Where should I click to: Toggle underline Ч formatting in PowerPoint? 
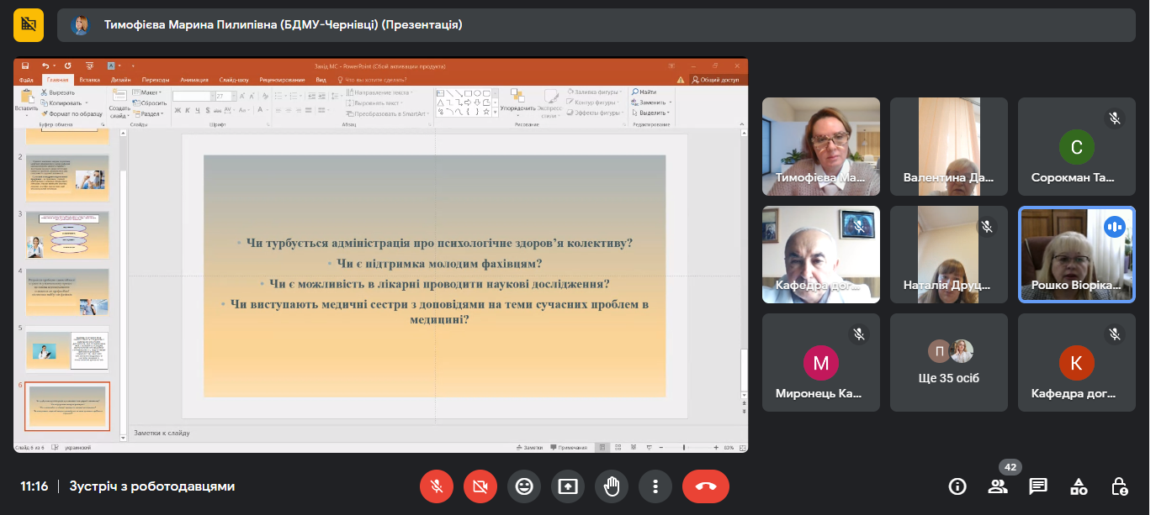198,110
